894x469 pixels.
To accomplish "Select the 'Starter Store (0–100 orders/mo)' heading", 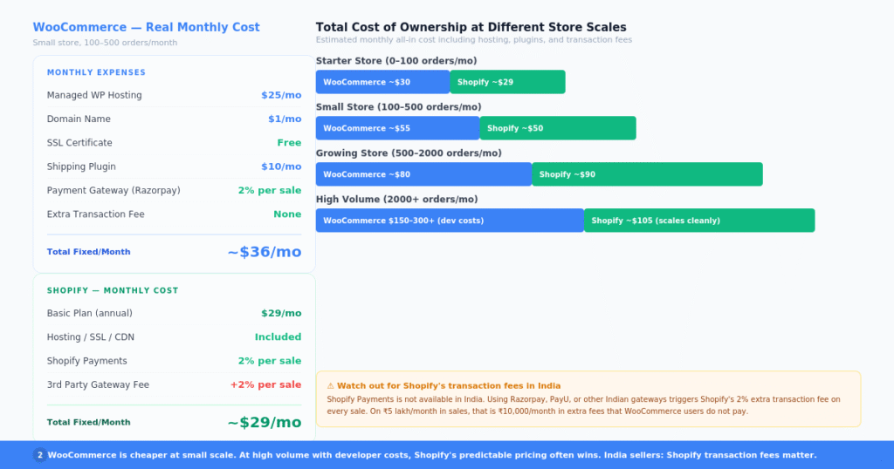I will click(x=396, y=61).
